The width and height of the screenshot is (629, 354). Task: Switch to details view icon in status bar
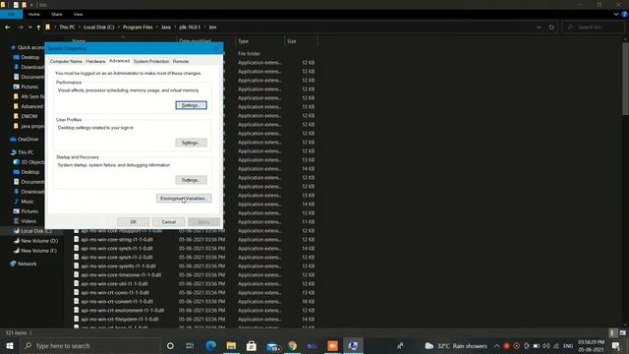pyautogui.click(x=612, y=332)
